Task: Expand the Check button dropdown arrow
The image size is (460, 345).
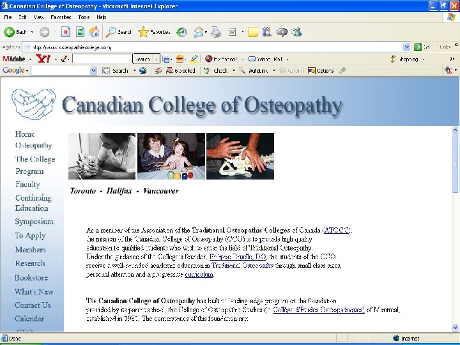Action: pyautogui.click(x=234, y=71)
